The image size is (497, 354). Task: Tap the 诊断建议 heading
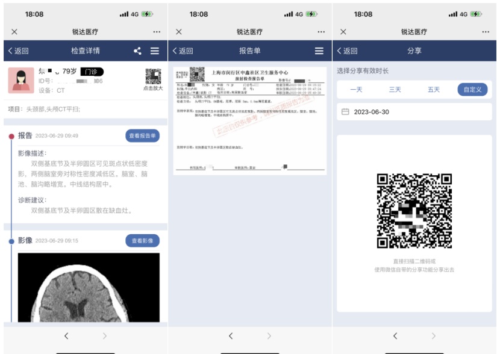tap(33, 200)
